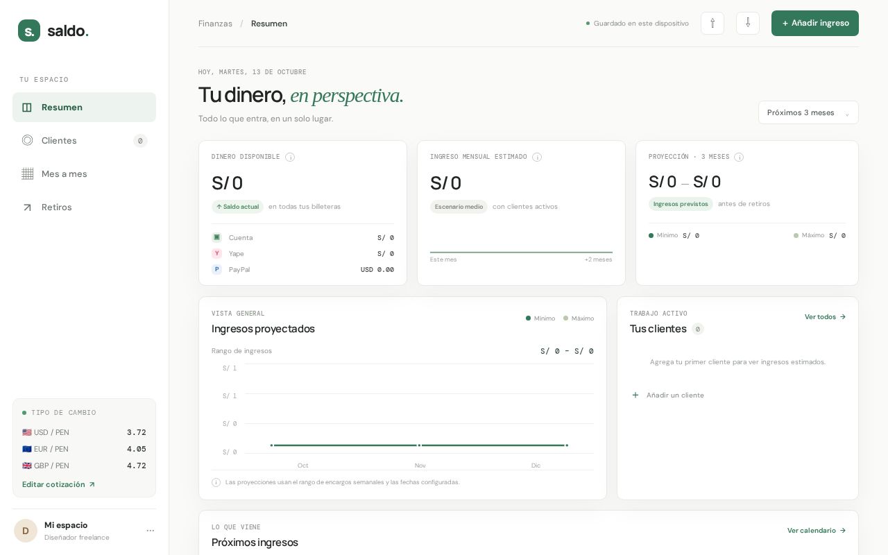The image size is (888, 555).
Task: Click the Nov data point on the chart
Action: (x=419, y=445)
